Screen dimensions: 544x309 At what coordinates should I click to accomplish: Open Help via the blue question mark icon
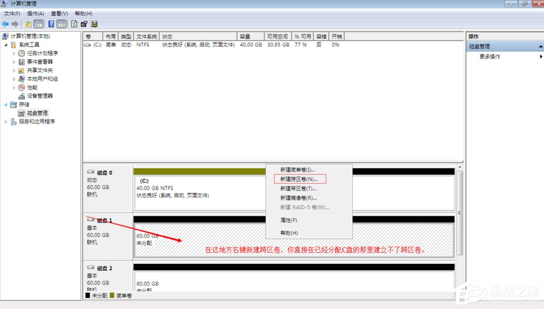click(51, 24)
